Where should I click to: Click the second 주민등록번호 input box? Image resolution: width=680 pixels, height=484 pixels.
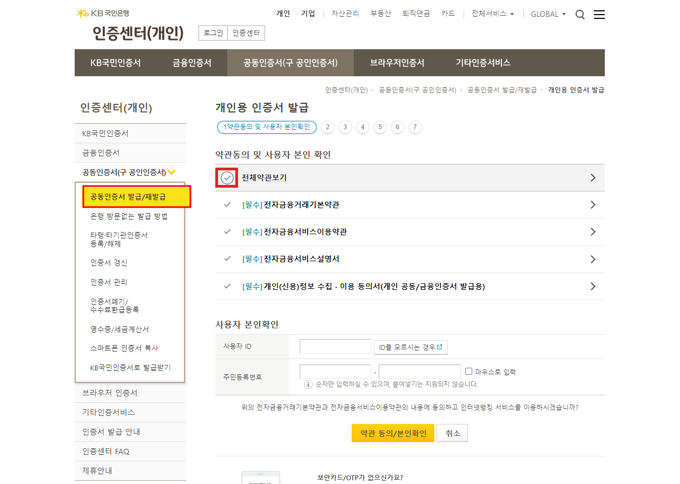420,372
